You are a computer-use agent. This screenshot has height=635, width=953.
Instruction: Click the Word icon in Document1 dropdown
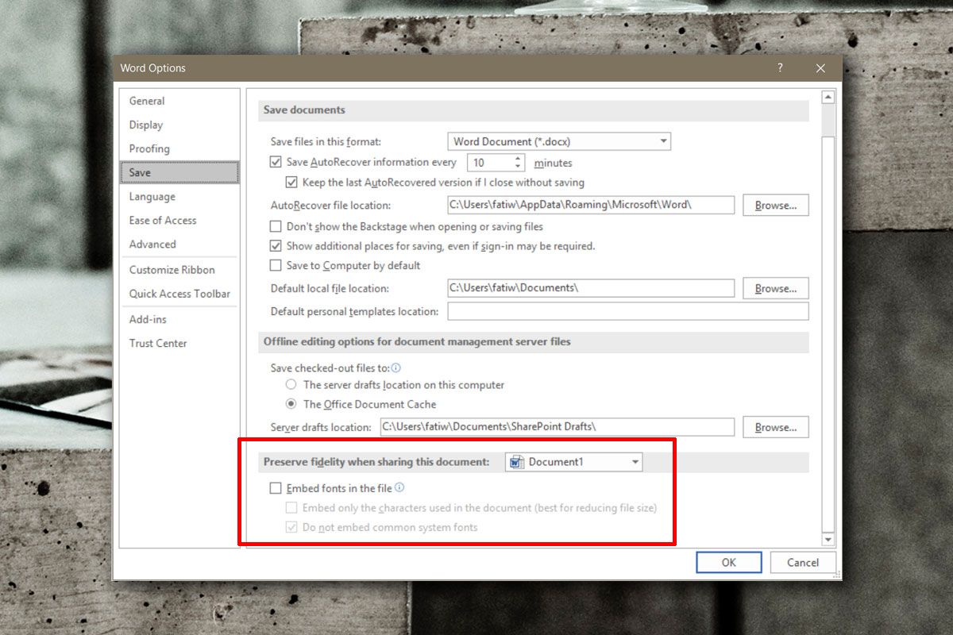point(517,462)
